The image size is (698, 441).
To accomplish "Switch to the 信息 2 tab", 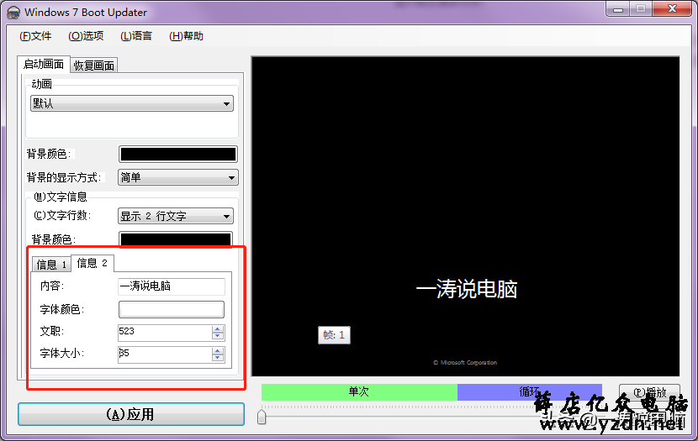I will click(93, 263).
